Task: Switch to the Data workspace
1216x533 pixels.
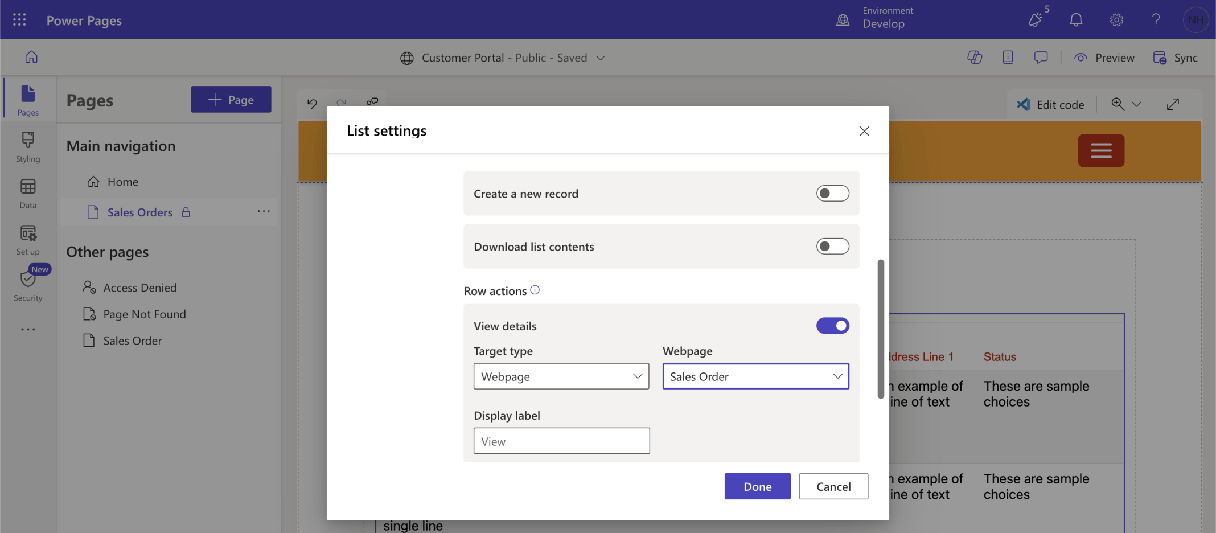Action: tap(28, 194)
